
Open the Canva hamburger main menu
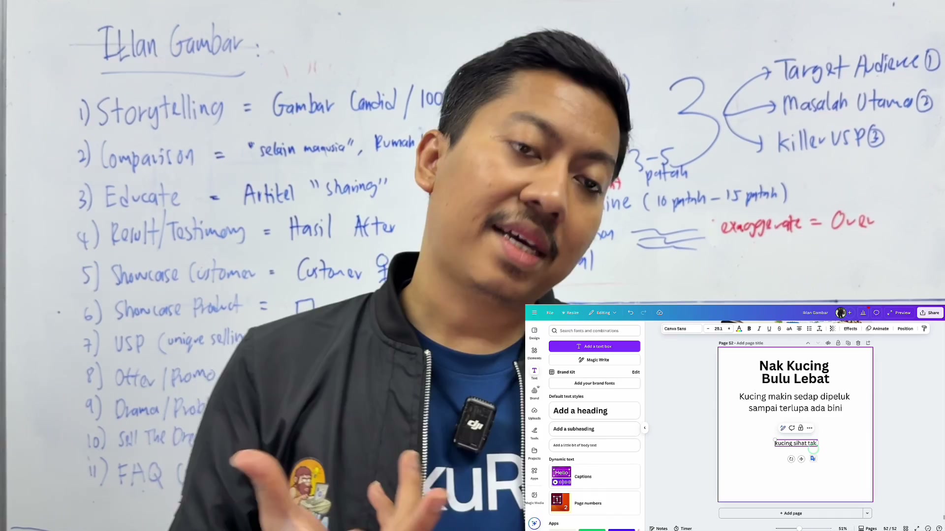pyautogui.click(x=534, y=313)
